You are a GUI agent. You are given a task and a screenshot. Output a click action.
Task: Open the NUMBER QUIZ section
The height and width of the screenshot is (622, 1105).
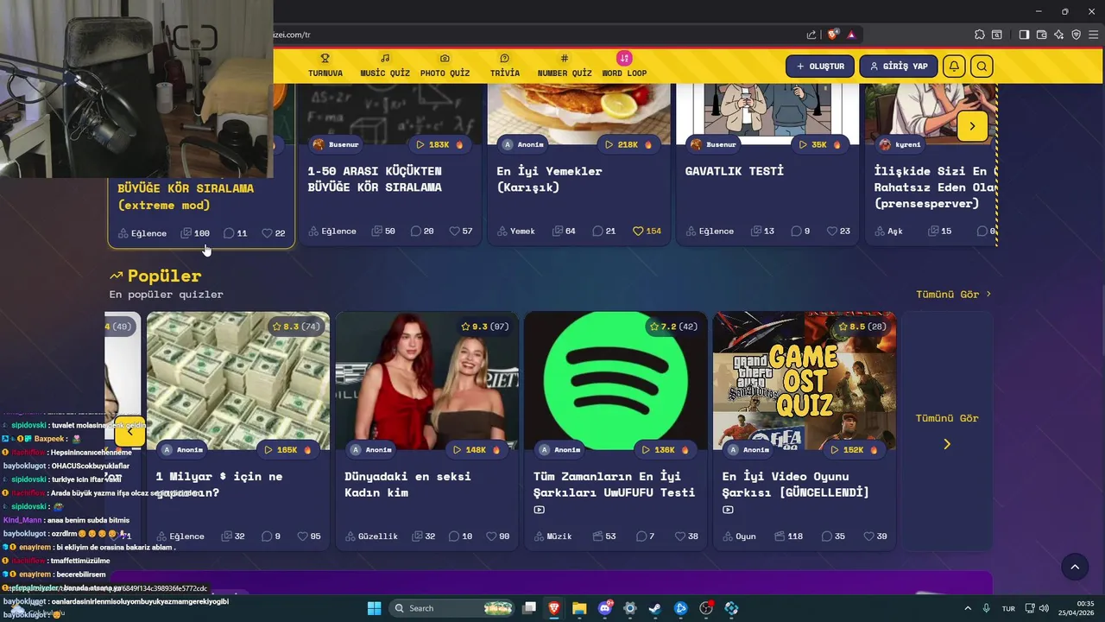tap(565, 66)
